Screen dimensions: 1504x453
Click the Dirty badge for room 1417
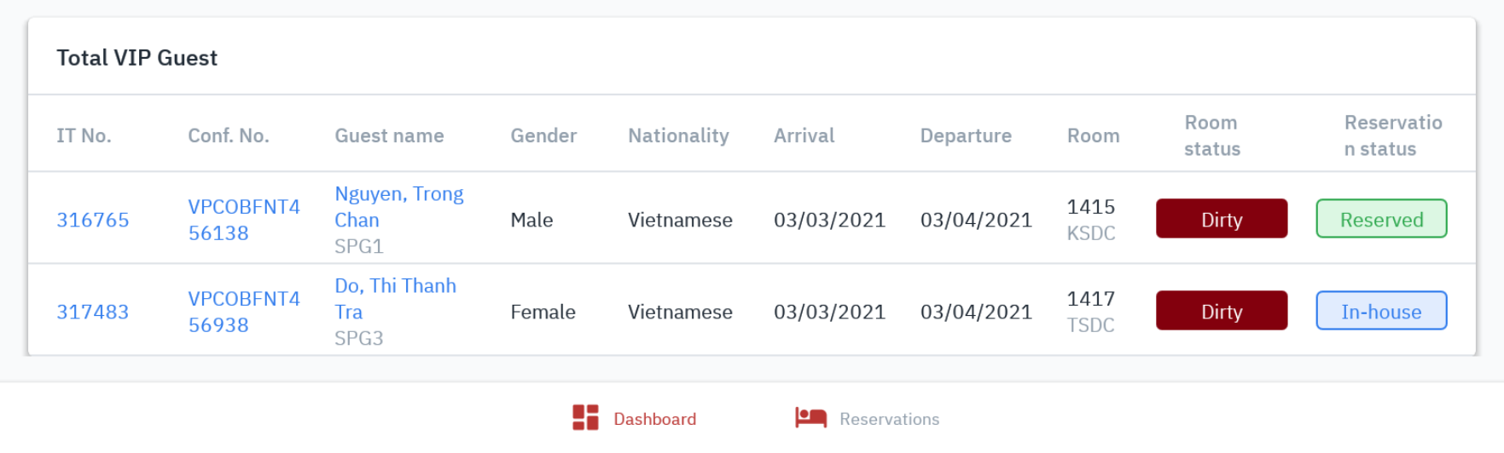(1221, 311)
